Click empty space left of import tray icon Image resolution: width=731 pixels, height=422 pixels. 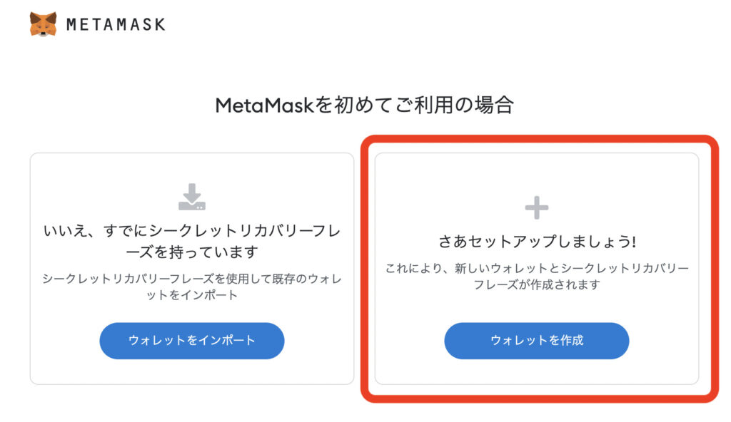point(107,197)
